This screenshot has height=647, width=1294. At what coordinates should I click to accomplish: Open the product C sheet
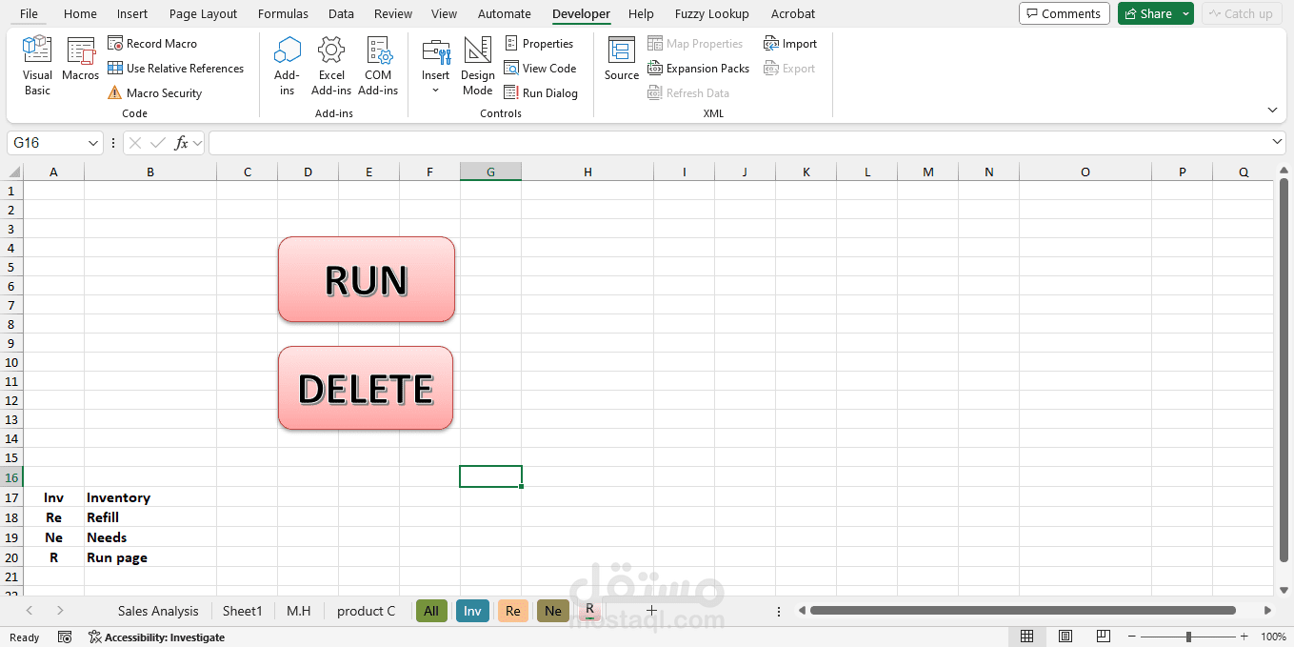pos(366,611)
